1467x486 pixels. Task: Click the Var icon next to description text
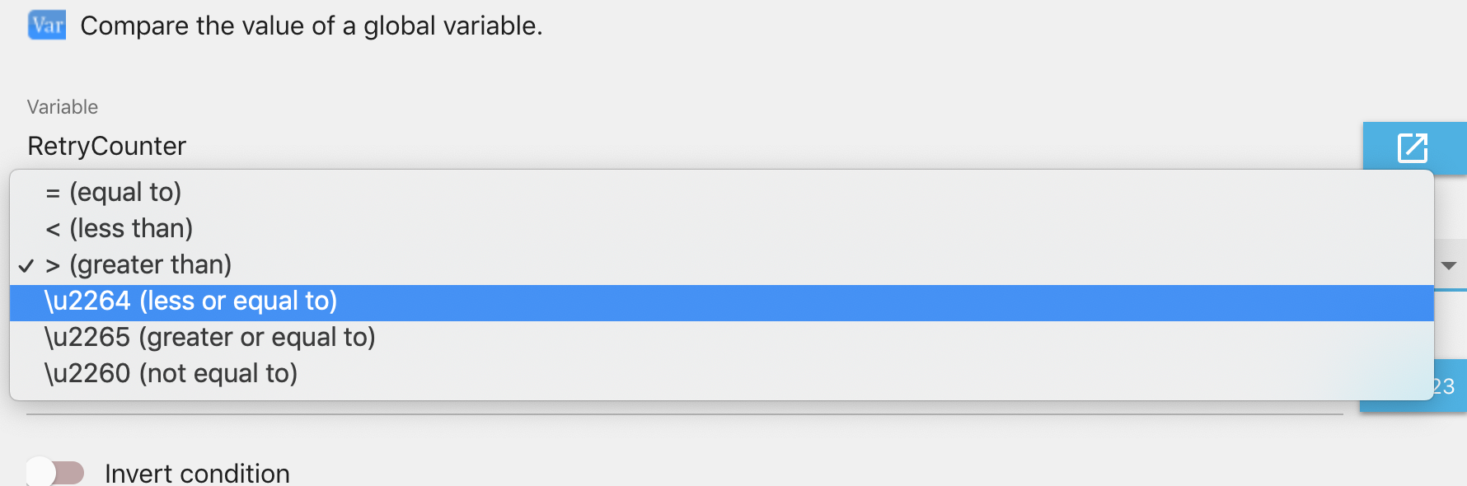pyautogui.click(x=46, y=25)
